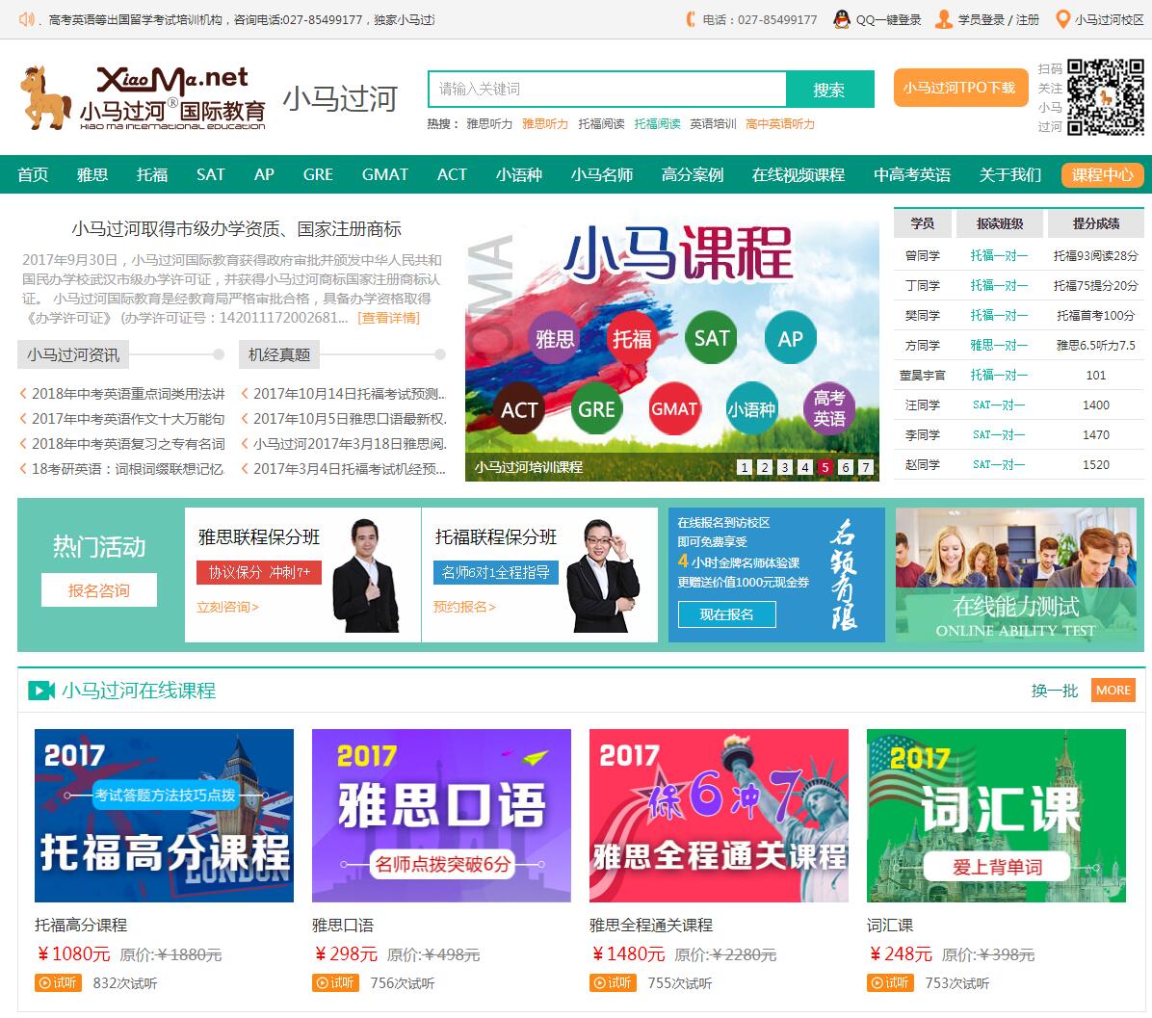Open the 小马名师 nav item
Screen dimensions: 1152x1018
tap(602, 175)
